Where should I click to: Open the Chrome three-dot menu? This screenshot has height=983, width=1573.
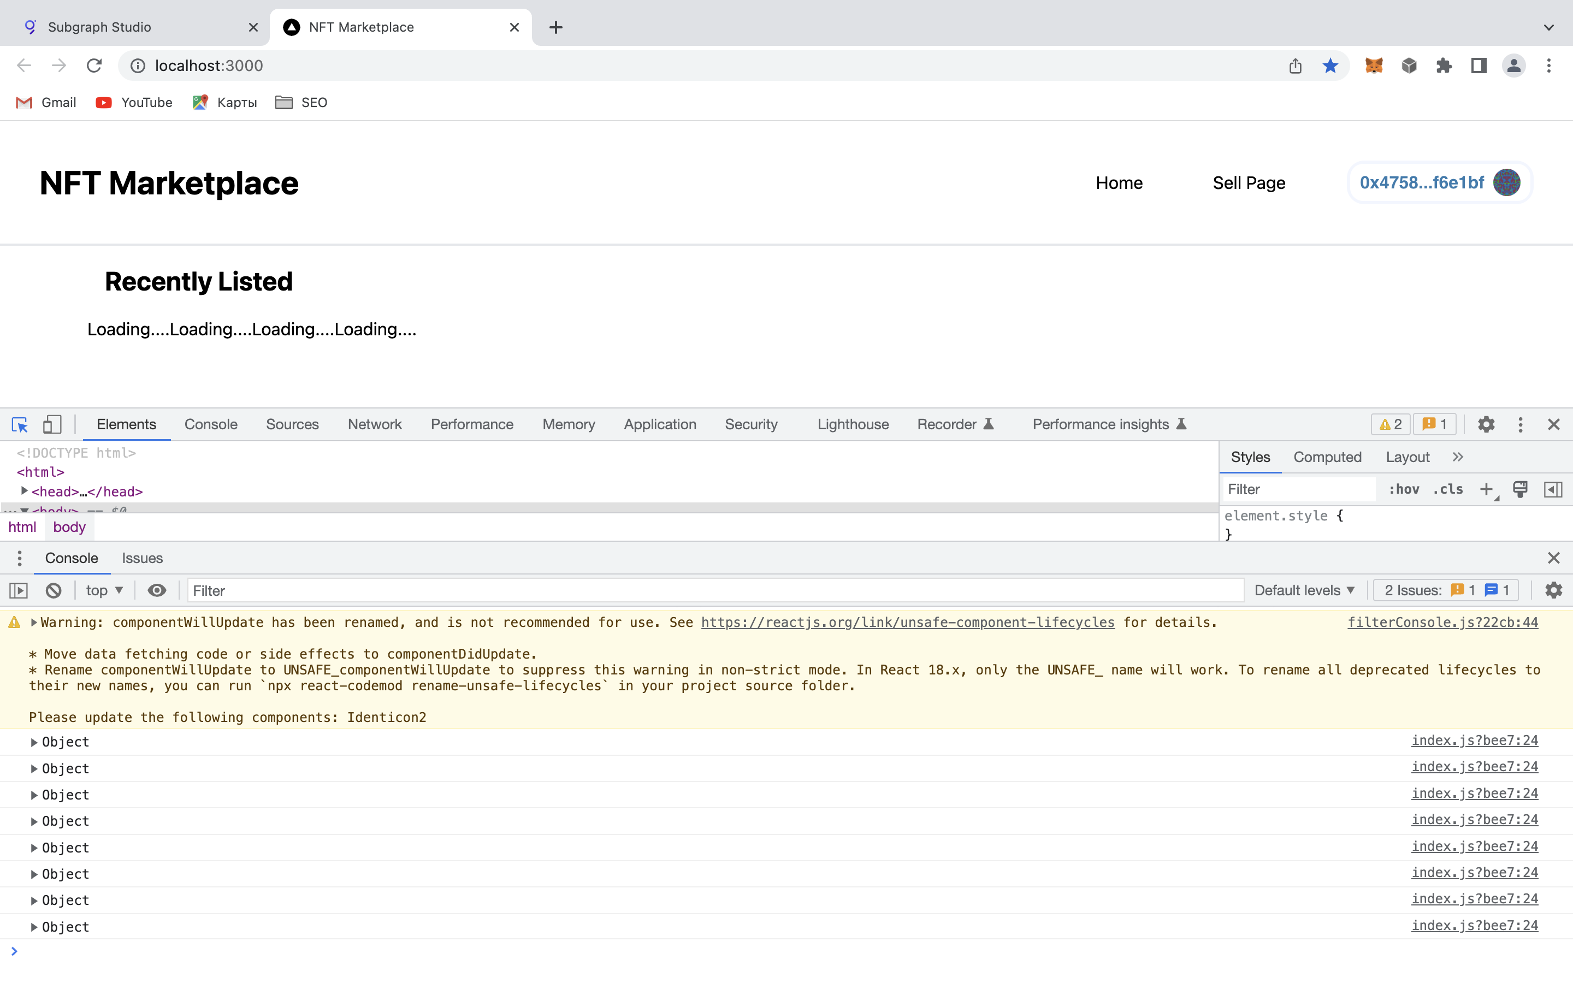pyautogui.click(x=1549, y=66)
